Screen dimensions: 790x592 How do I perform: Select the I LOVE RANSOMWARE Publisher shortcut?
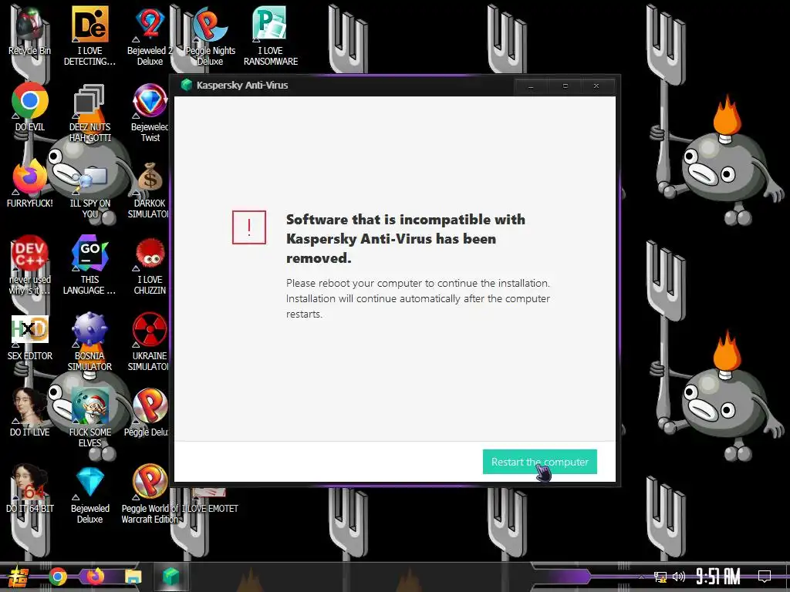271,36
